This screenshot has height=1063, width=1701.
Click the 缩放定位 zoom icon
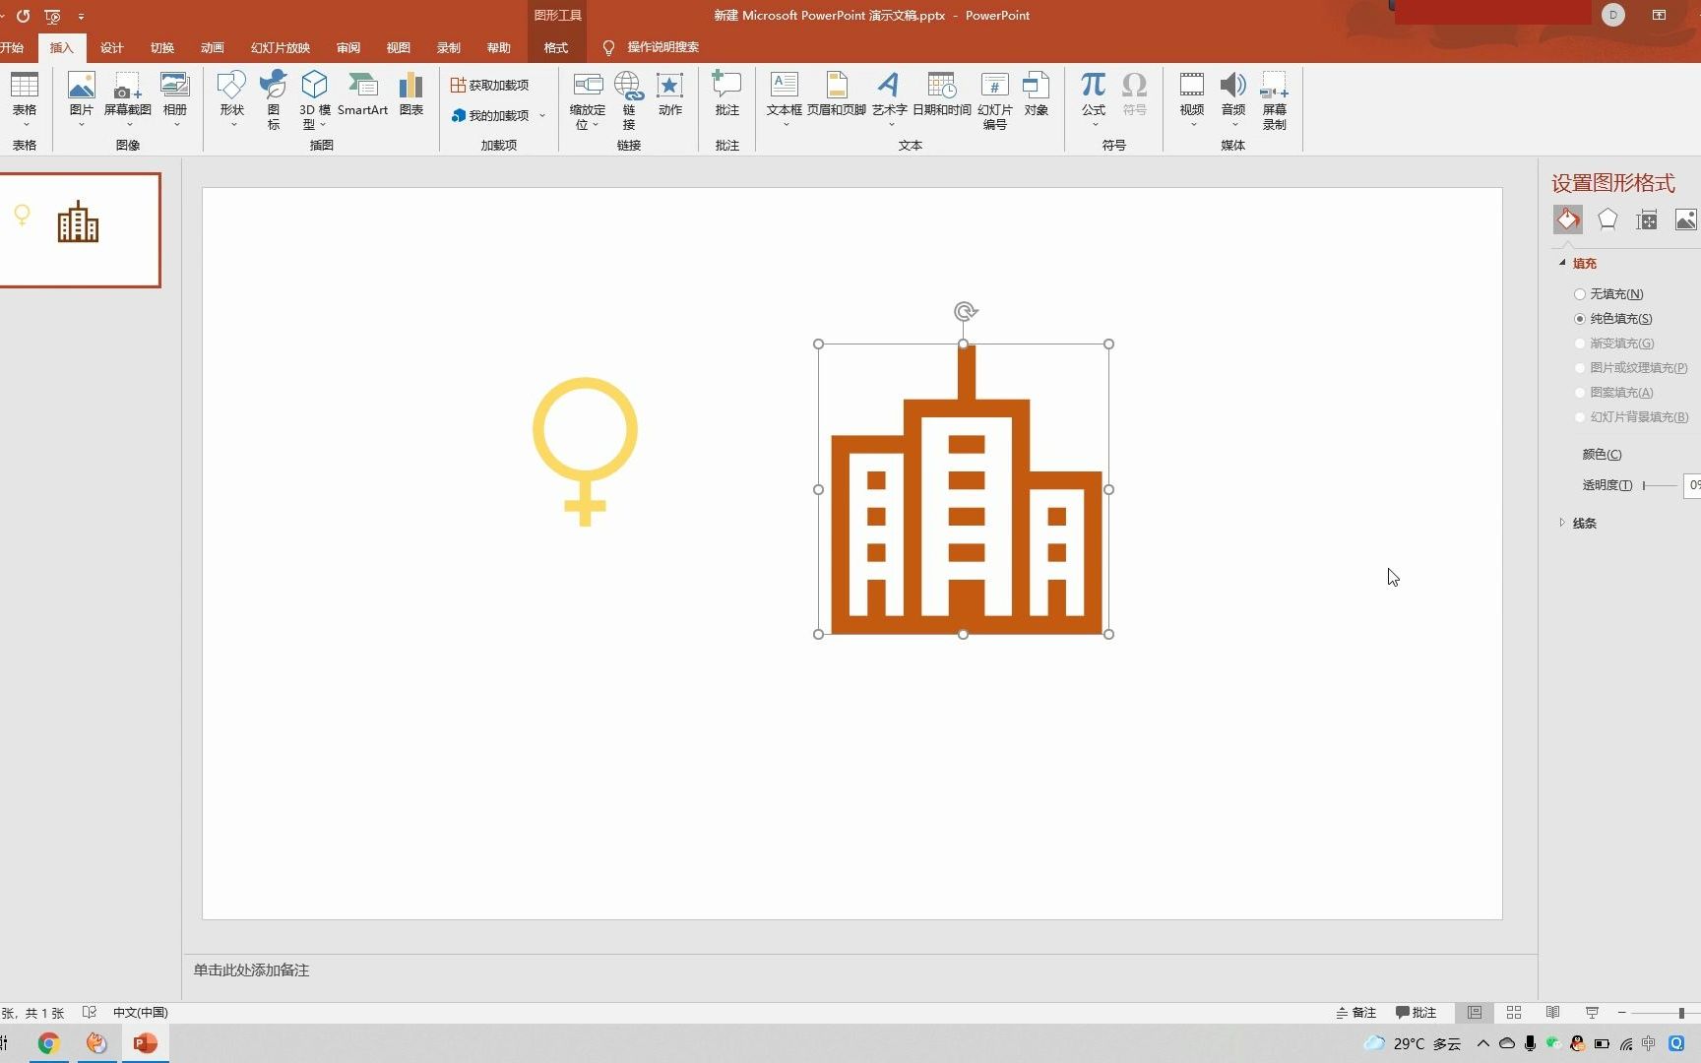click(588, 86)
